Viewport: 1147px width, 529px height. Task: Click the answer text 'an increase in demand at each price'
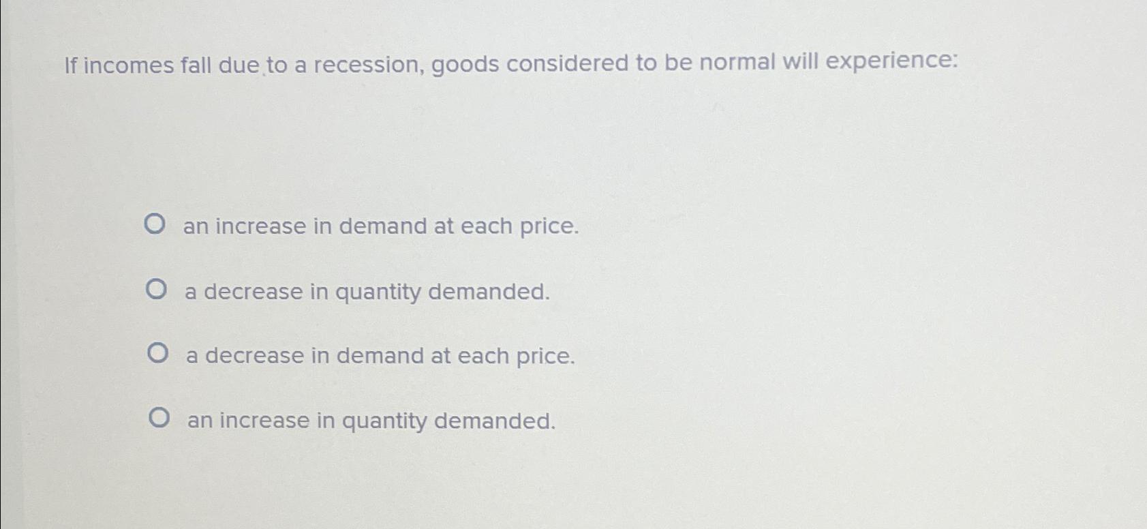coord(380,226)
